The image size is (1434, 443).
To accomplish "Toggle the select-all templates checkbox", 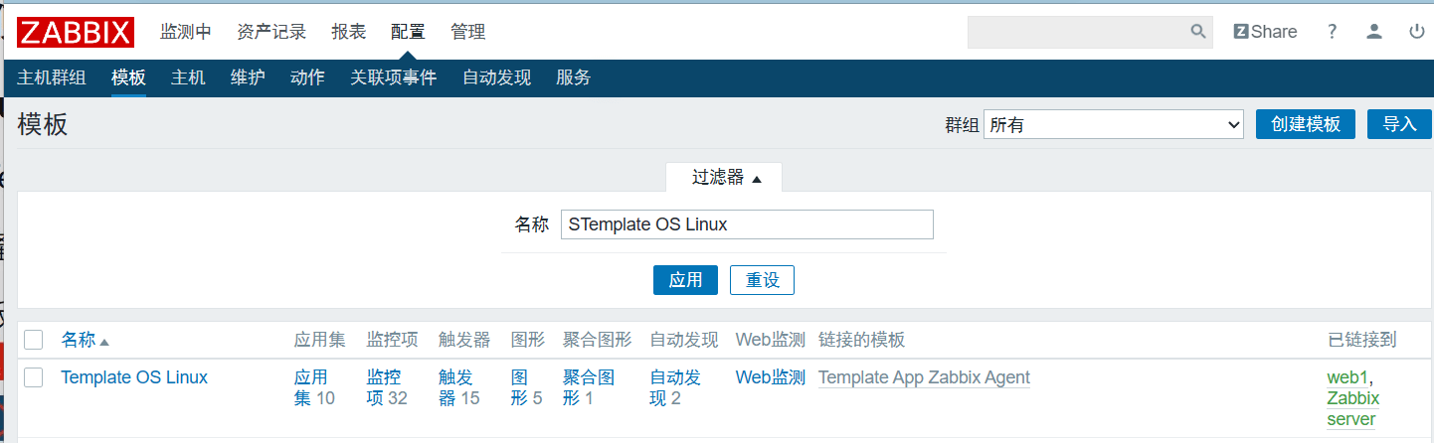I will tap(34, 340).
